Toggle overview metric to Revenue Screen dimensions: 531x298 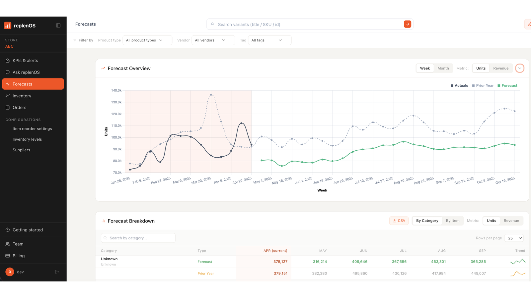[x=501, y=68]
